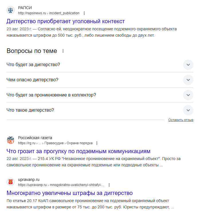Screen dimensions: 206x215
Task: Open three-dot menu for the rg.ru result
Action: [97, 143]
